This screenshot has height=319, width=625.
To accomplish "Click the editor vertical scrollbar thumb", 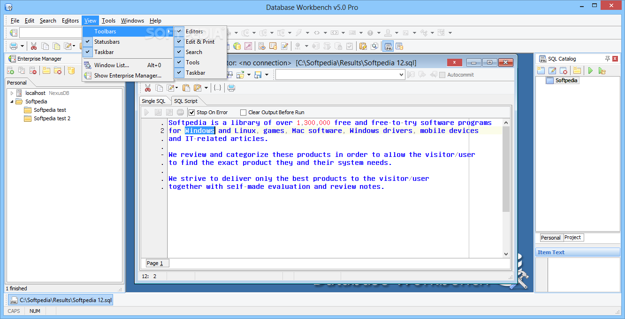I will pos(506,169).
